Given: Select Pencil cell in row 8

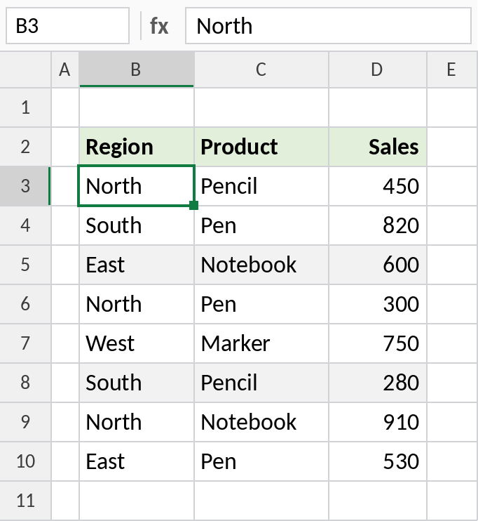Looking at the screenshot, I should [261, 383].
